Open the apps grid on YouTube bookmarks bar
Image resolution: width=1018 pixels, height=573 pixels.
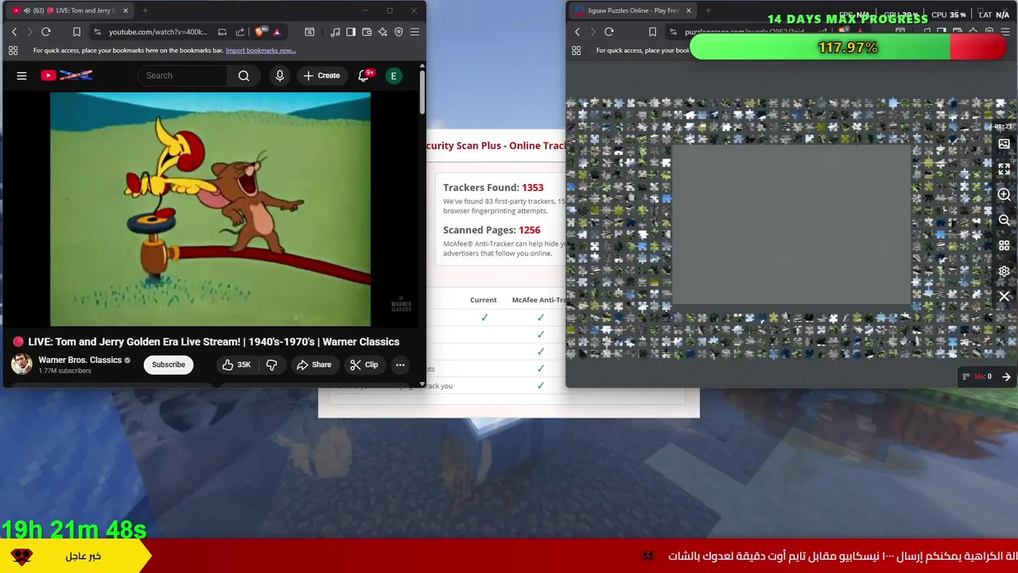pyautogui.click(x=14, y=50)
